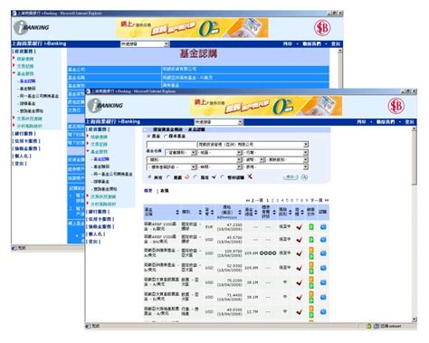429x343 pixels.
Task: Select 基金贖回 in the front window sidebar
Action: pos(101,167)
